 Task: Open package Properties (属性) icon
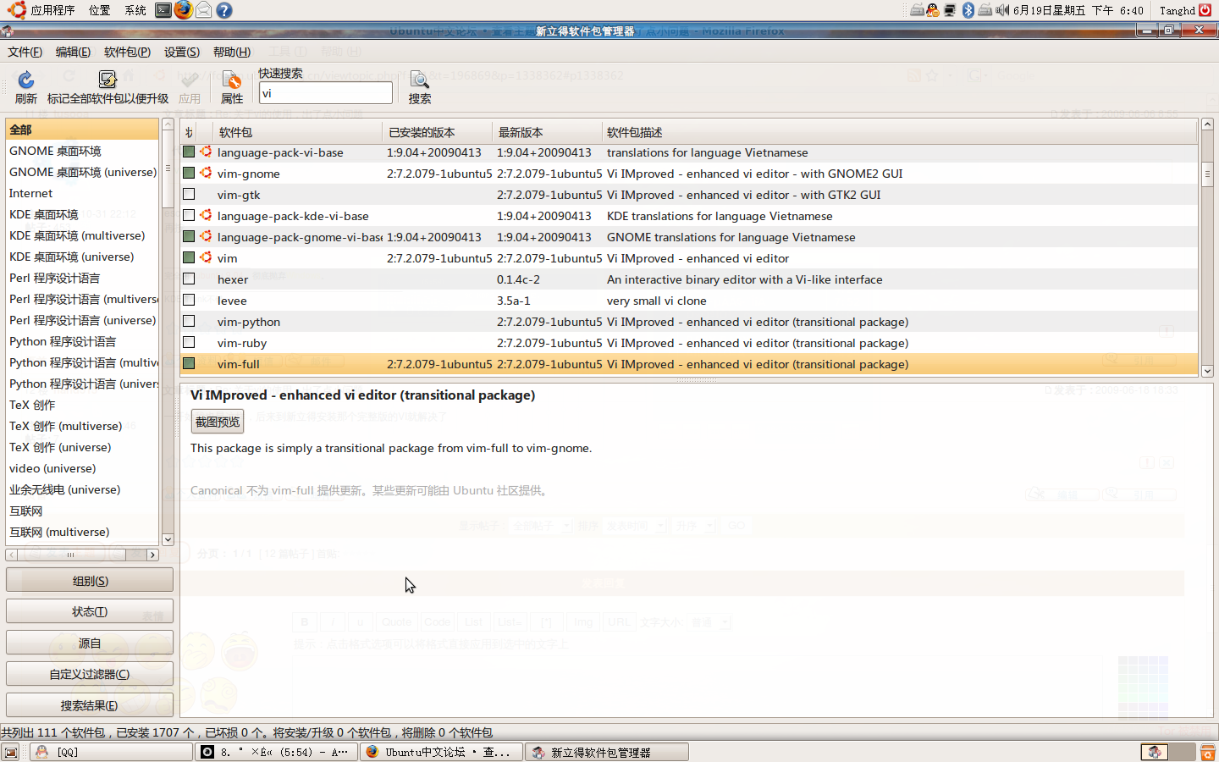point(232,80)
